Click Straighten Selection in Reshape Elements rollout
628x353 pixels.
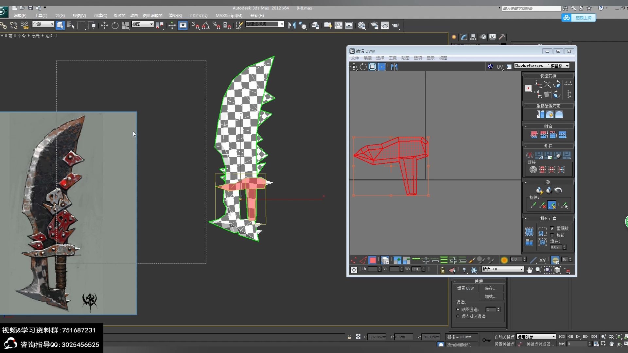pos(540,114)
